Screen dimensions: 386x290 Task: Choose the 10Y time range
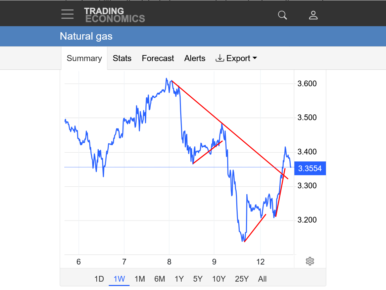219,279
